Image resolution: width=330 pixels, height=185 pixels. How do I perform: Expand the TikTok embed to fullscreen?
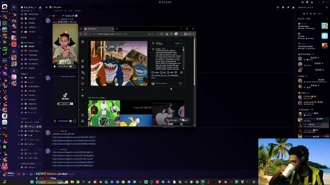tap(75, 121)
